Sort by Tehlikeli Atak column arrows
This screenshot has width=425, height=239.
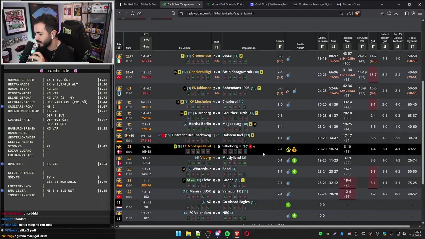click(x=348, y=47)
